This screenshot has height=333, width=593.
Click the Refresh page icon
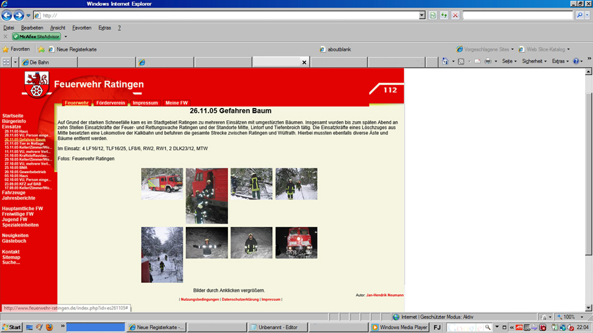pos(444,15)
